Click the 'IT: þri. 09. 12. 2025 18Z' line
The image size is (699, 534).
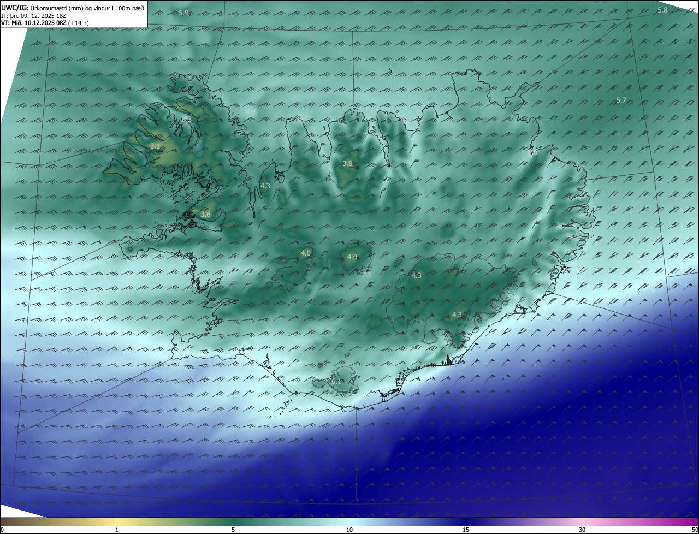(34, 16)
